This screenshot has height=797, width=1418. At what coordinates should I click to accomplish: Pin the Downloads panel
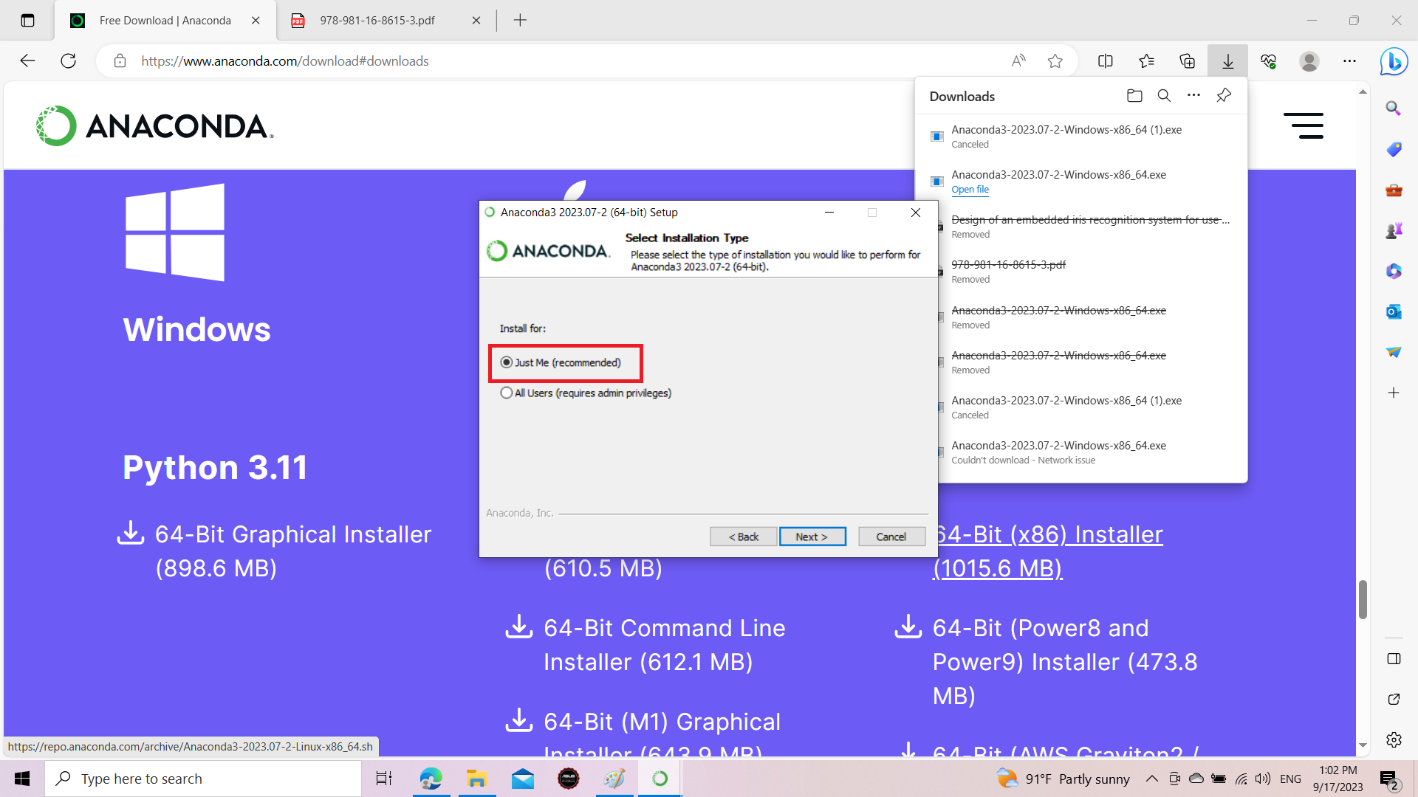[1224, 96]
